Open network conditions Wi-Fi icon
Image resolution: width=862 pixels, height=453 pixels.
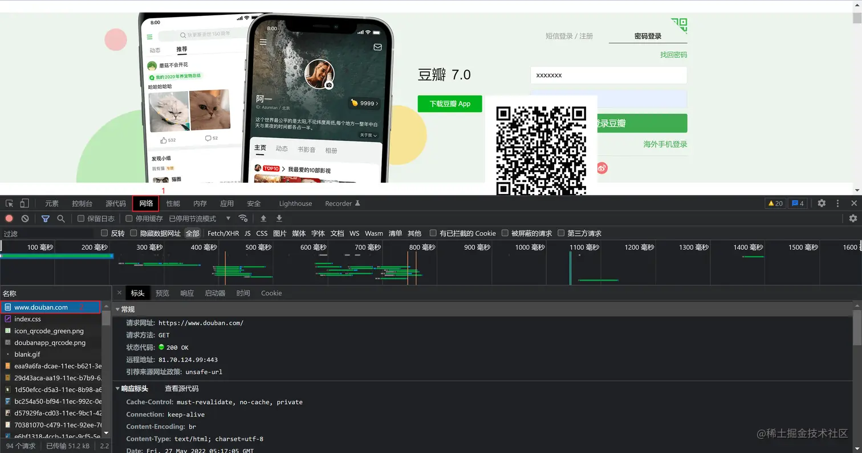pyautogui.click(x=243, y=219)
